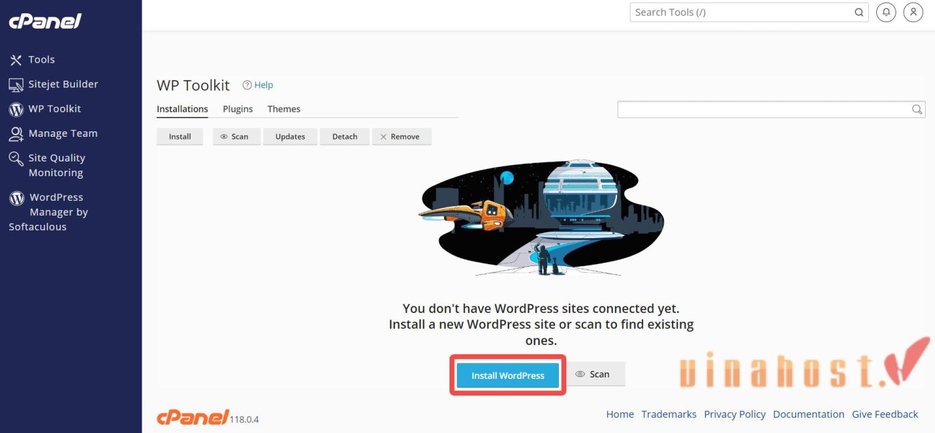Open the Documentation footer link

[809, 414]
